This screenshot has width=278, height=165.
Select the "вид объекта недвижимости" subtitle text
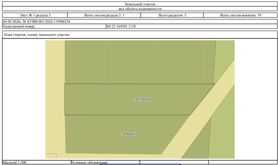click(140, 9)
